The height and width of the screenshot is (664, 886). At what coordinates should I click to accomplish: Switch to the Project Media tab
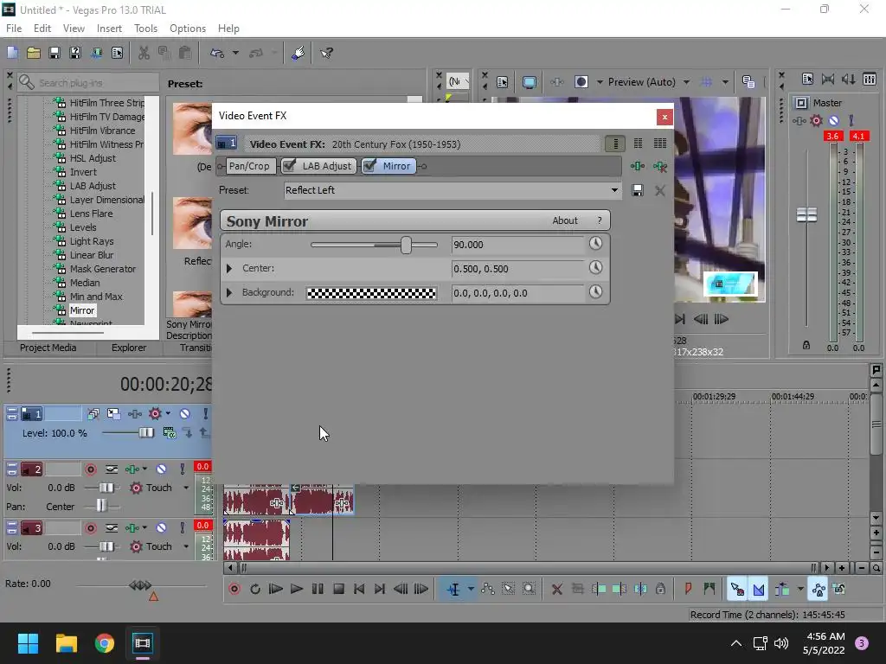pyautogui.click(x=48, y=348)
